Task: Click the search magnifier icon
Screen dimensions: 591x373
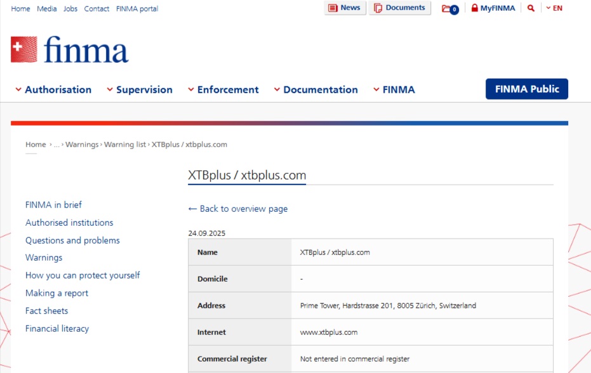Action: [531, 8]
